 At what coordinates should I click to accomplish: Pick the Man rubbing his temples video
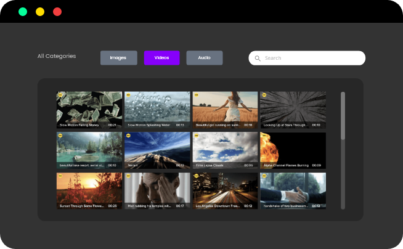point(157,189)
